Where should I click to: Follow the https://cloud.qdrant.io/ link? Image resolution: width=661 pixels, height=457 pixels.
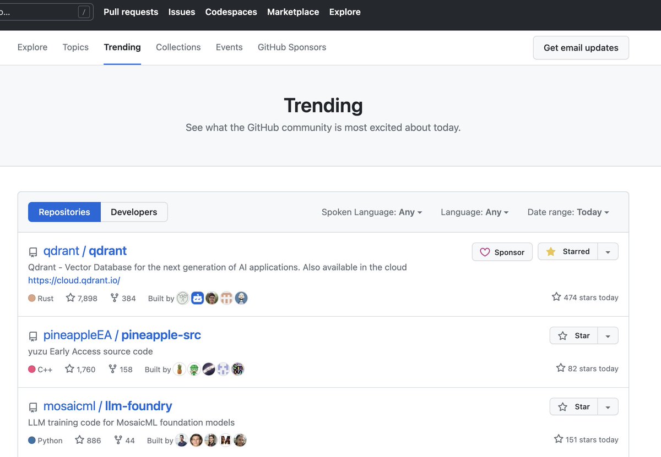coord(74,280)
